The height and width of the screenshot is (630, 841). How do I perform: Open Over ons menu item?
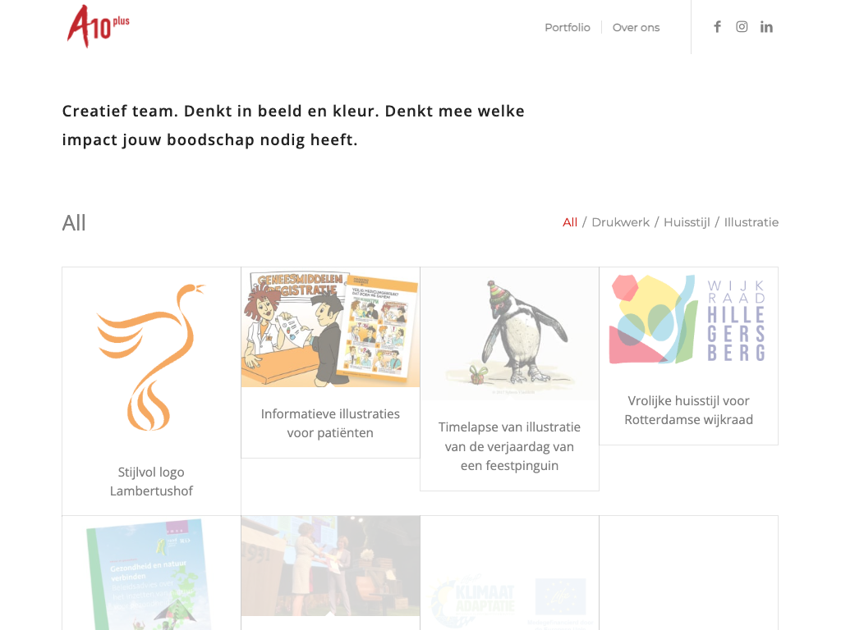coord(636,27)
